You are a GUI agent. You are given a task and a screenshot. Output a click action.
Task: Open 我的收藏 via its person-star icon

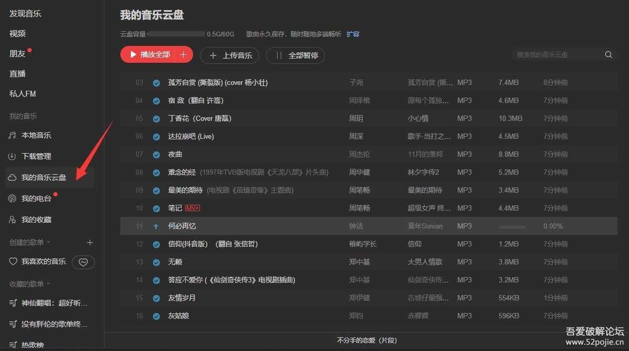pyautogui.click(x=13, y=220)
